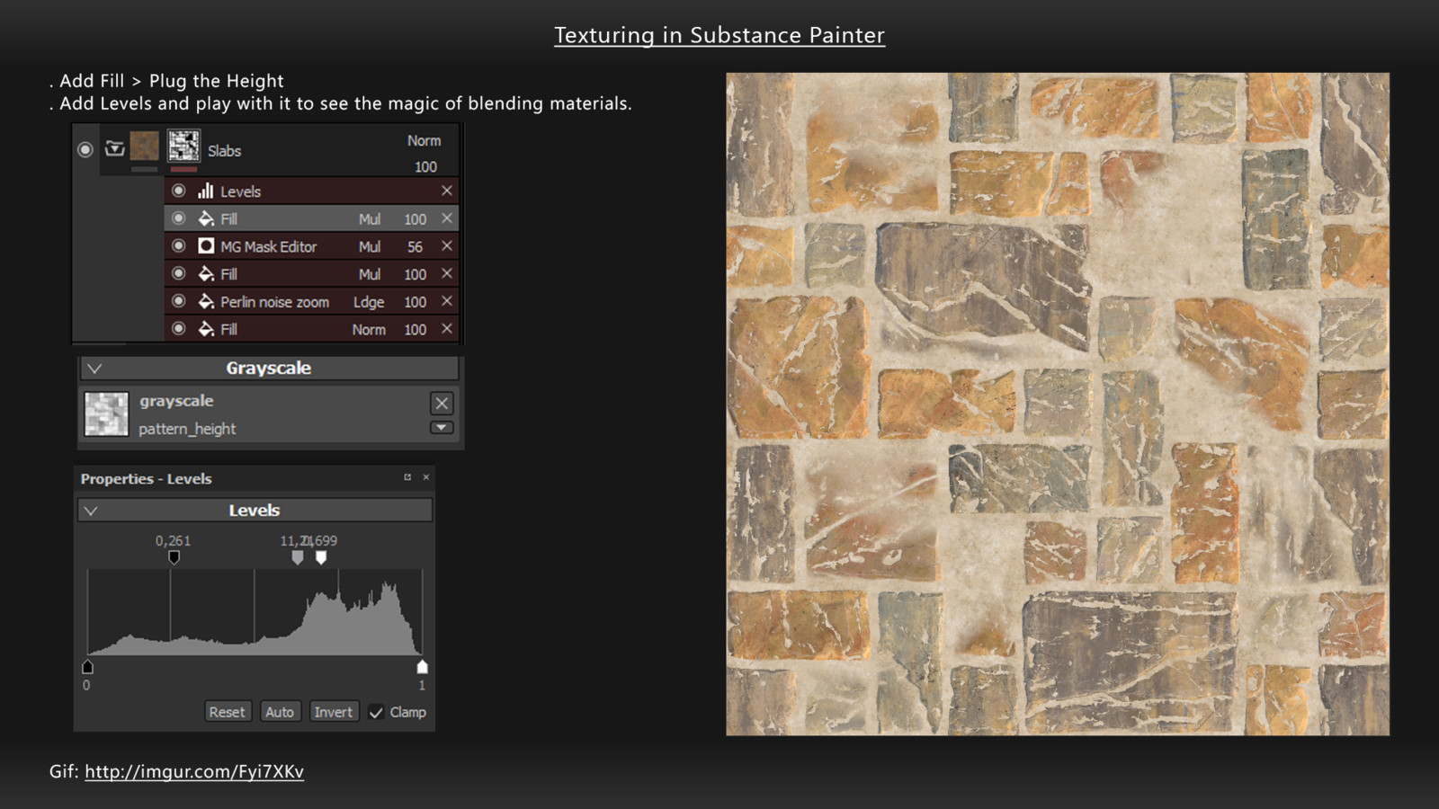Undock the Properties - Levels panel
This screenshot has height=809, width=1439.
[x=407, y=477]
